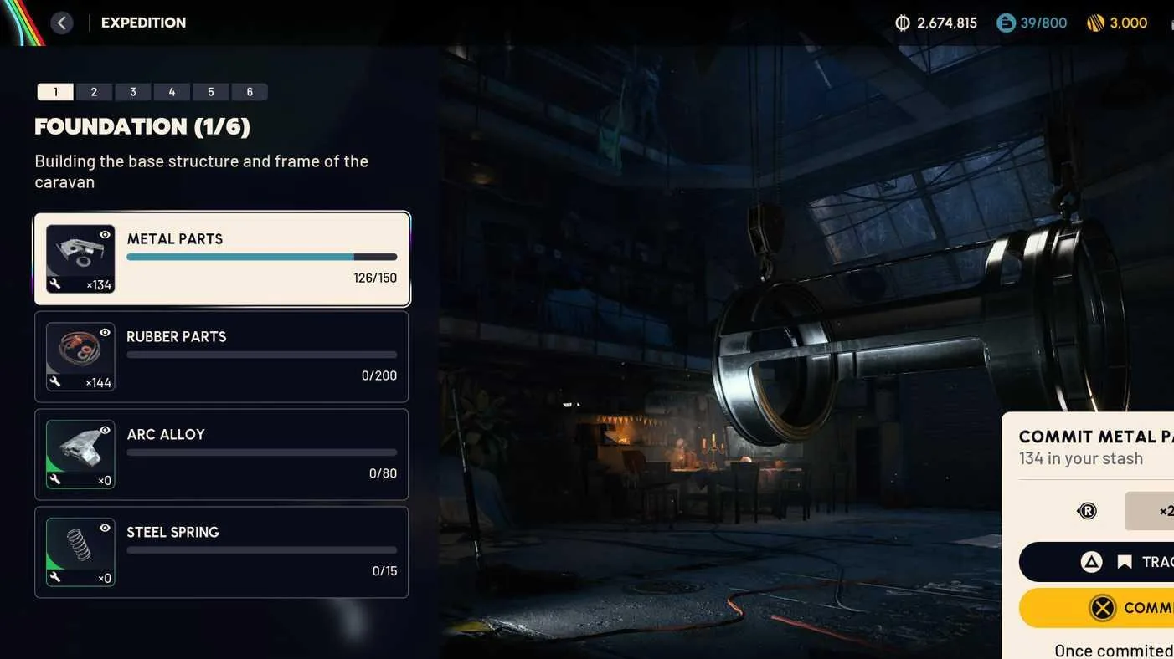Toggle the eye icon on Metal Parts

105,235
